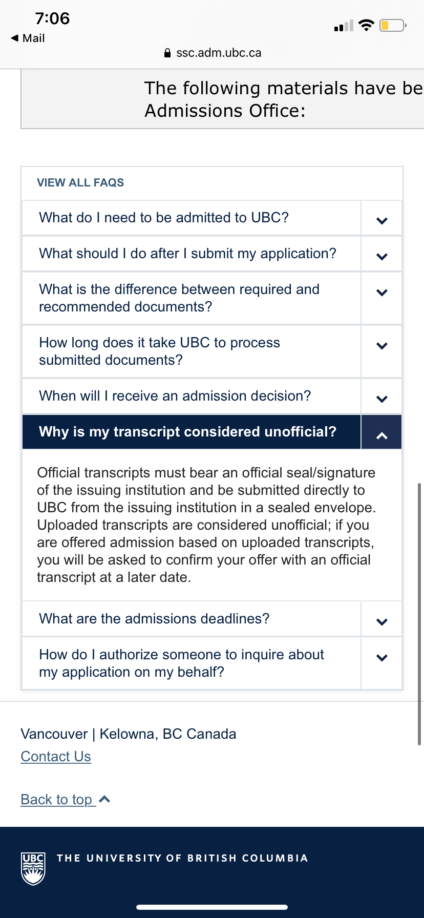Follow the Back to top link

click(x=56, y=800)
